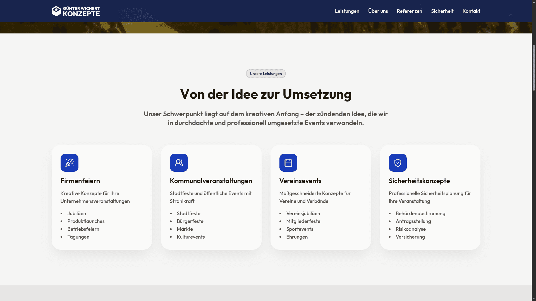Viewport: 536px width, 301px height.
Task: Go to the Über uns page
Action: tap(378, 11)
